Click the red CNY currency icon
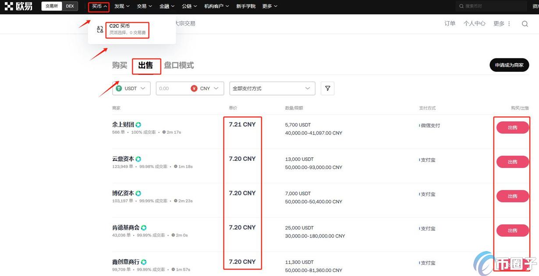This screenshot has height=276, width=539. pyautogui.click(x=193, y=88)
